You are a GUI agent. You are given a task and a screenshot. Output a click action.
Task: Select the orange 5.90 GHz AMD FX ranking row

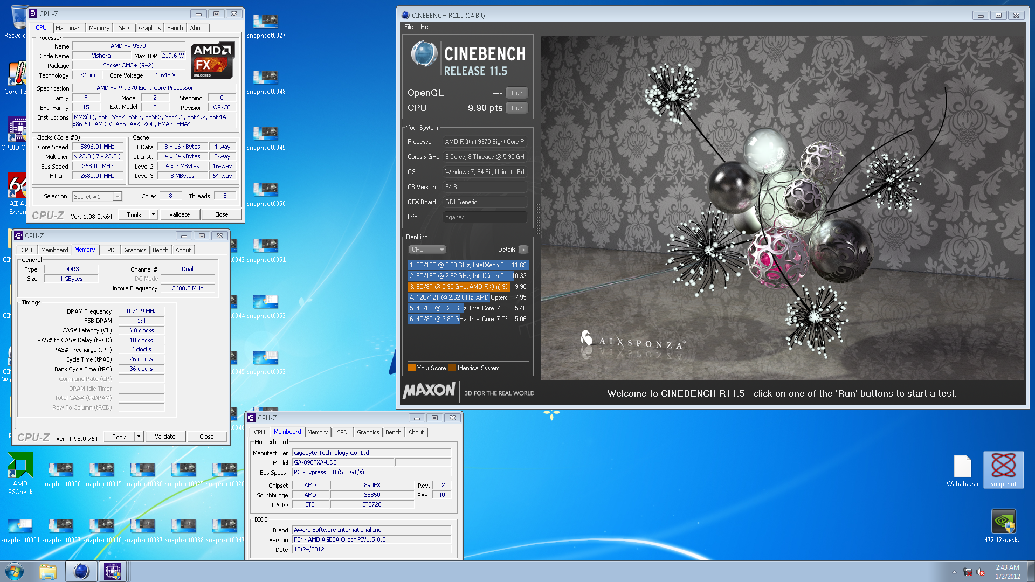pyautogui.click(x=467, y=287)
